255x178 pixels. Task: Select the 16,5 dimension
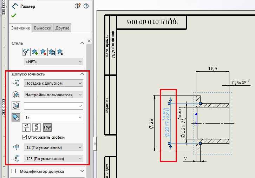pos(213,68)
